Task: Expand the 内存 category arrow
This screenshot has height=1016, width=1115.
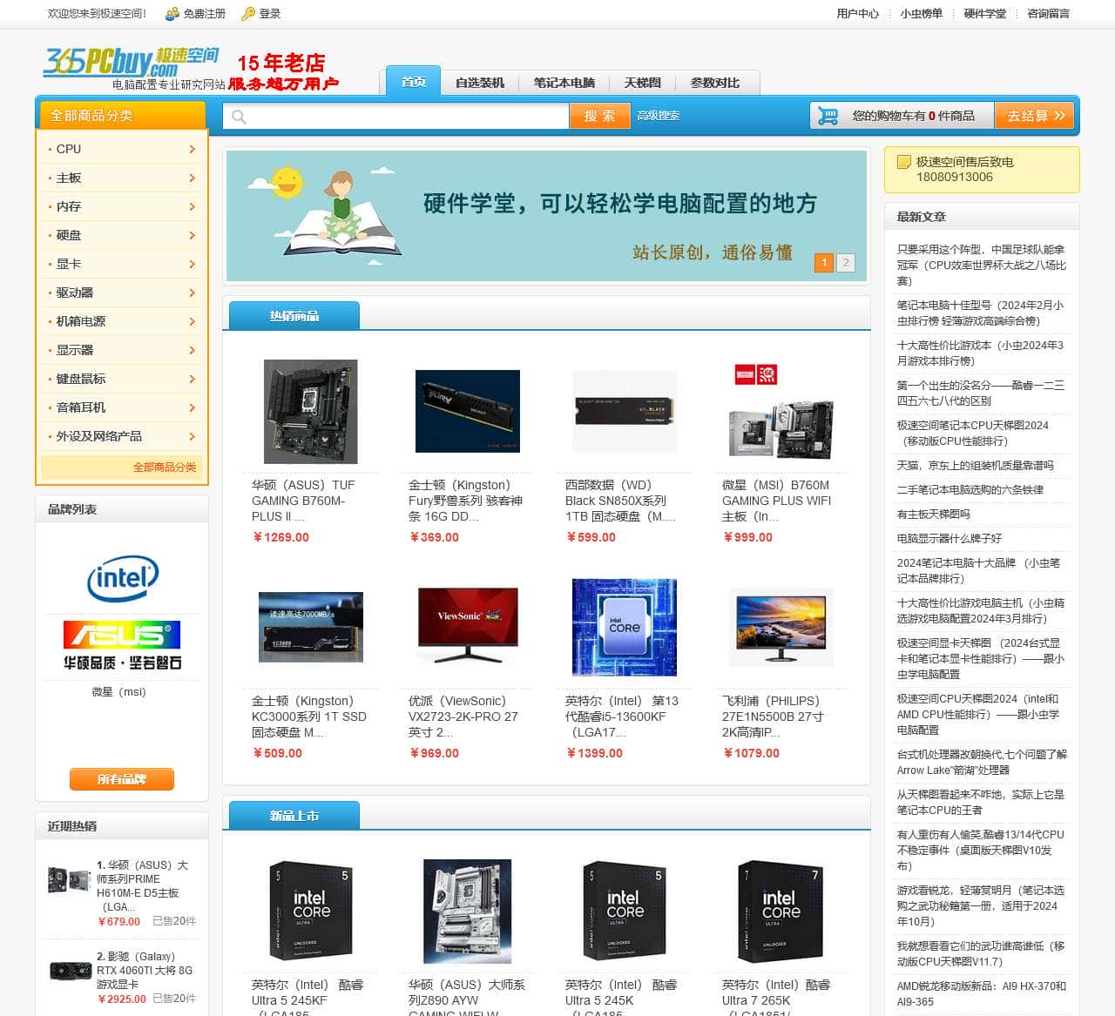Action: point(192,207)
